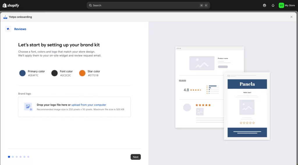This screenshot has width=298, height=165.
Task: Click the search magnifier icon
Action: pos(91,6)
